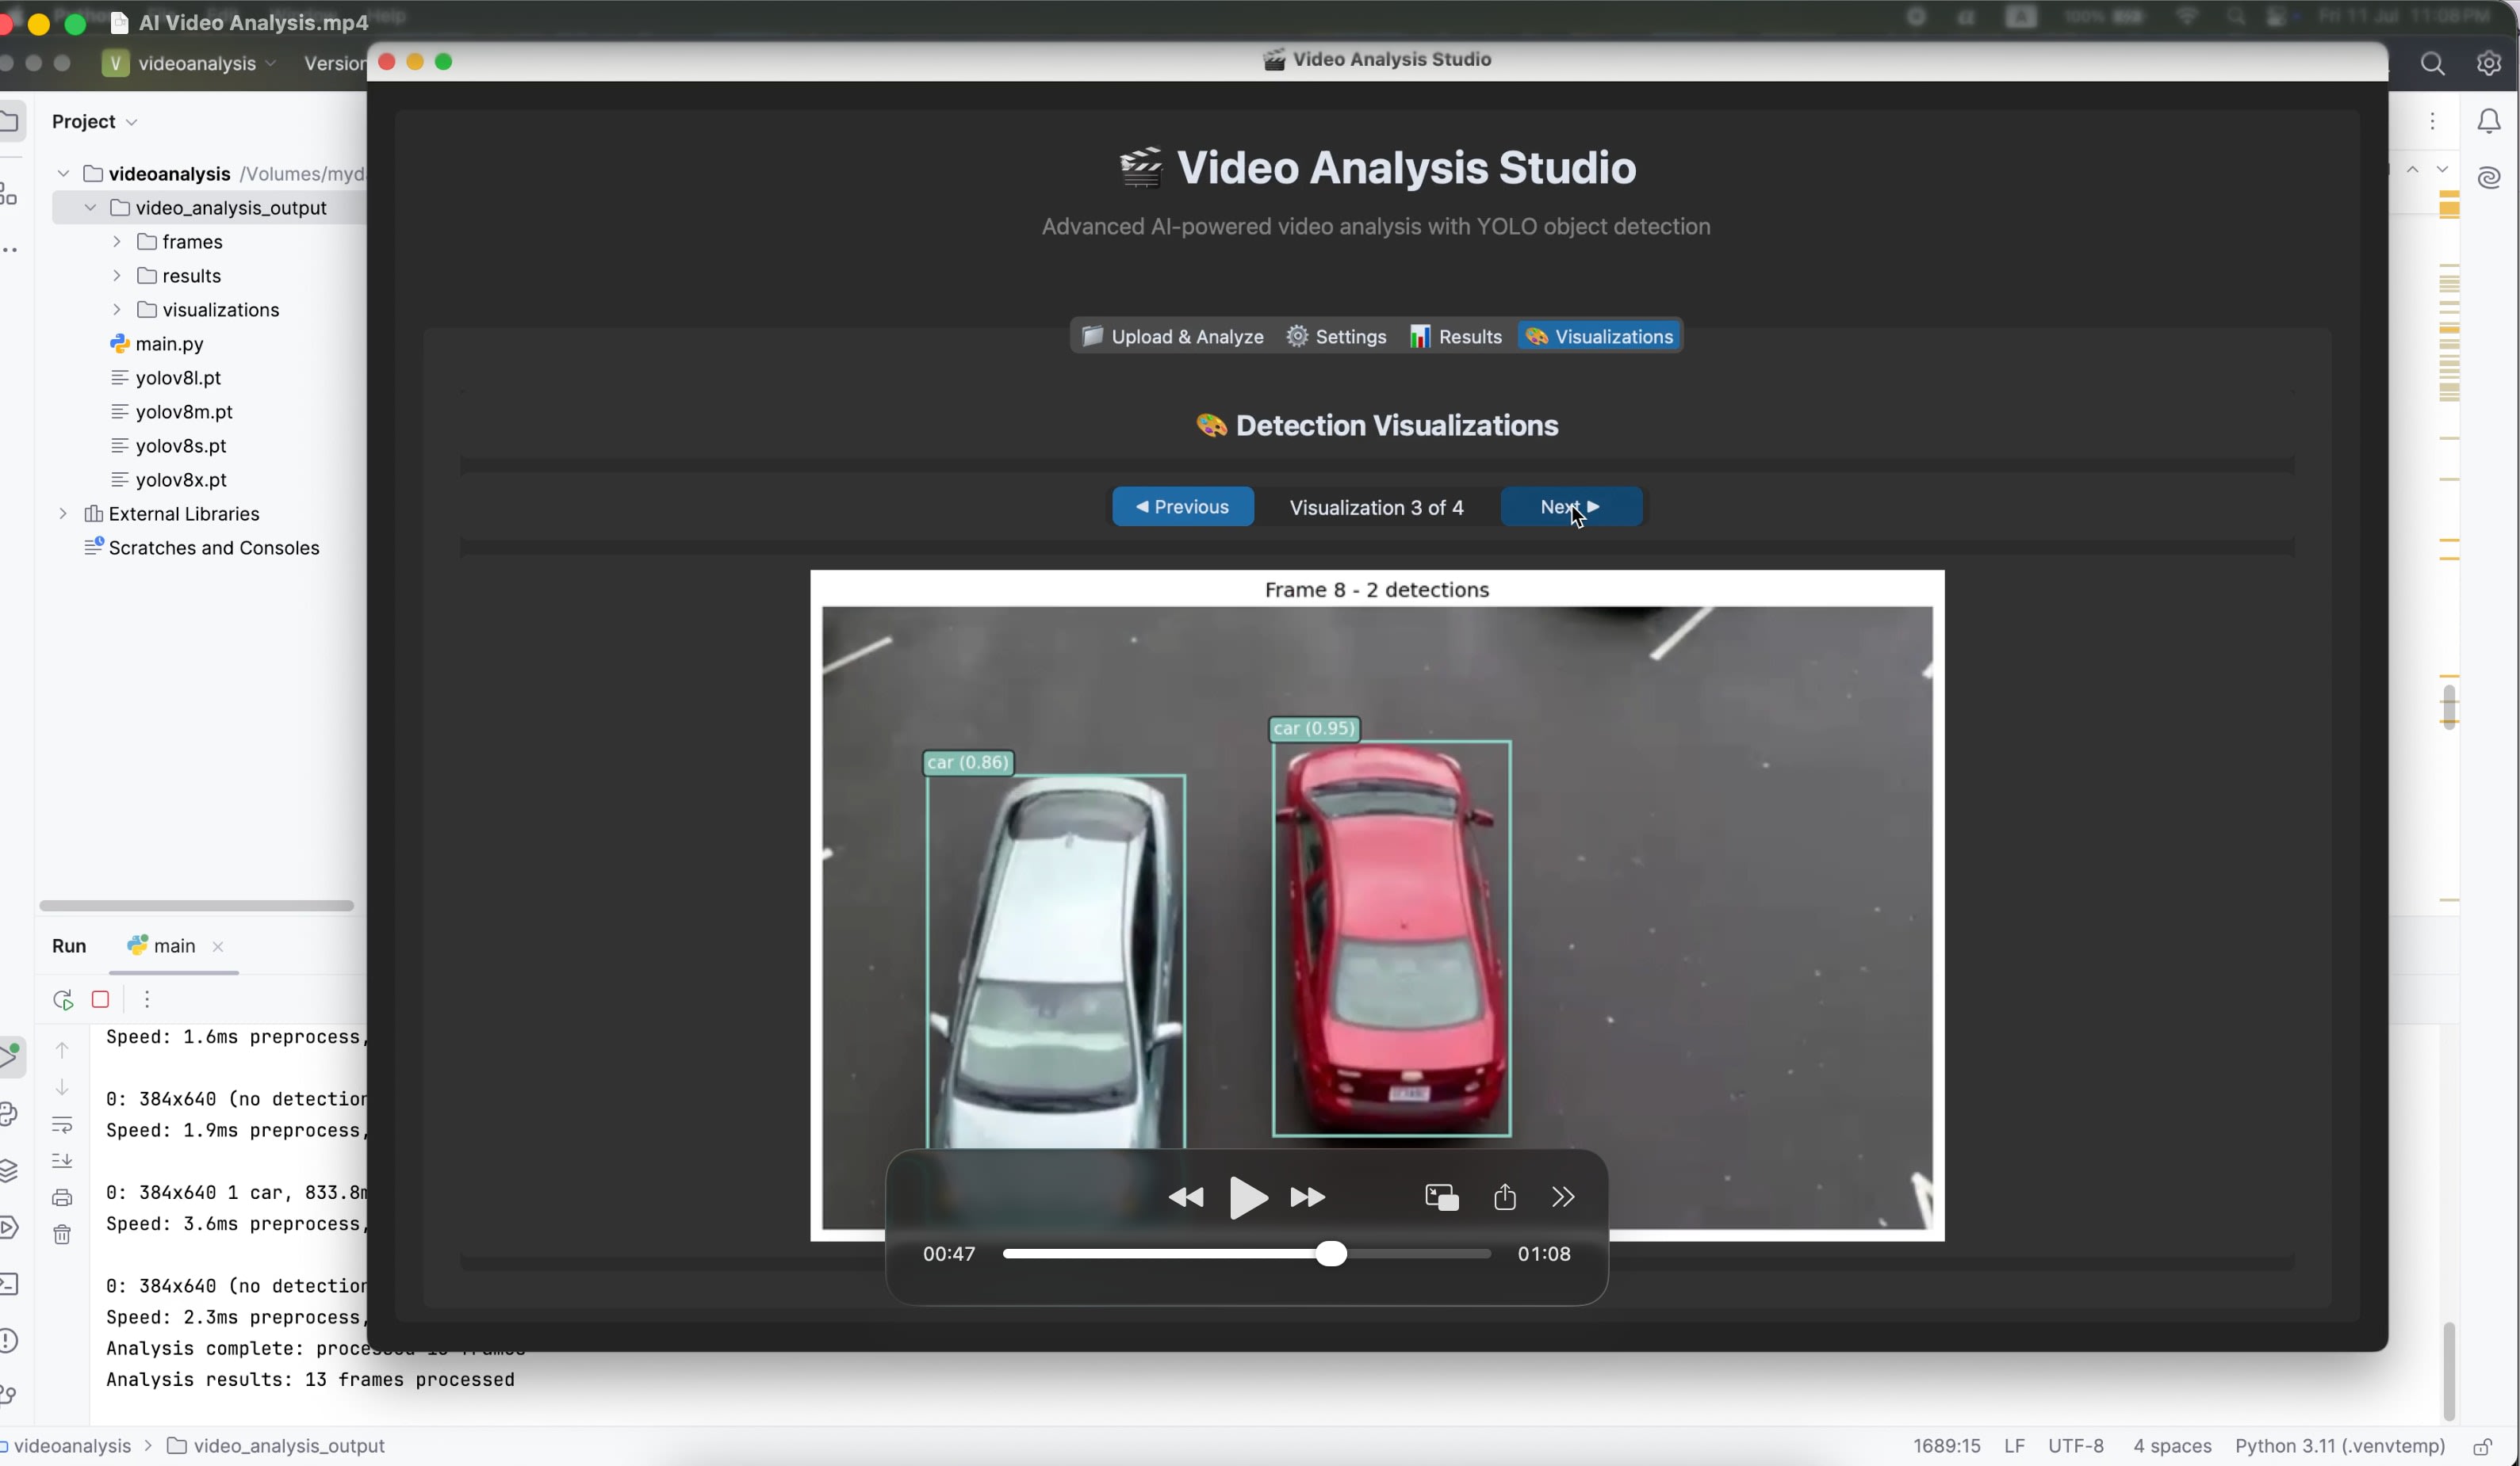Click the fast-forward button in player controls
This screenshot has width=2520, height=1466.
(x=1307, y=1197)
